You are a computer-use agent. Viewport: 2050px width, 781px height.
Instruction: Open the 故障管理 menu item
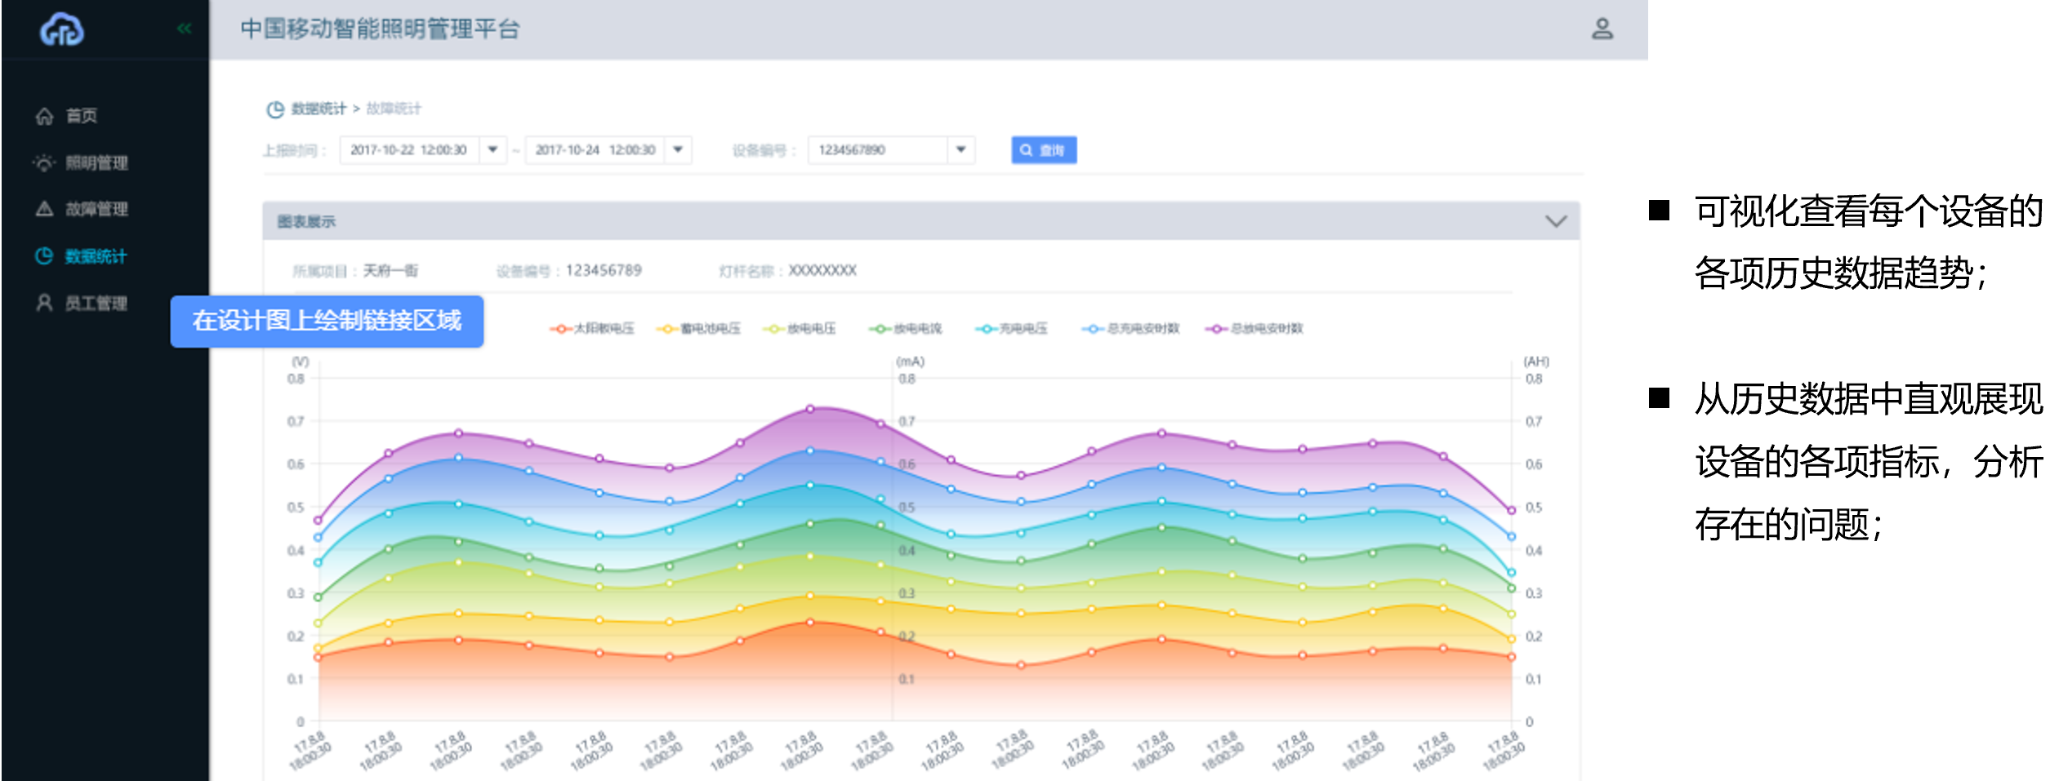click(81, 209)
